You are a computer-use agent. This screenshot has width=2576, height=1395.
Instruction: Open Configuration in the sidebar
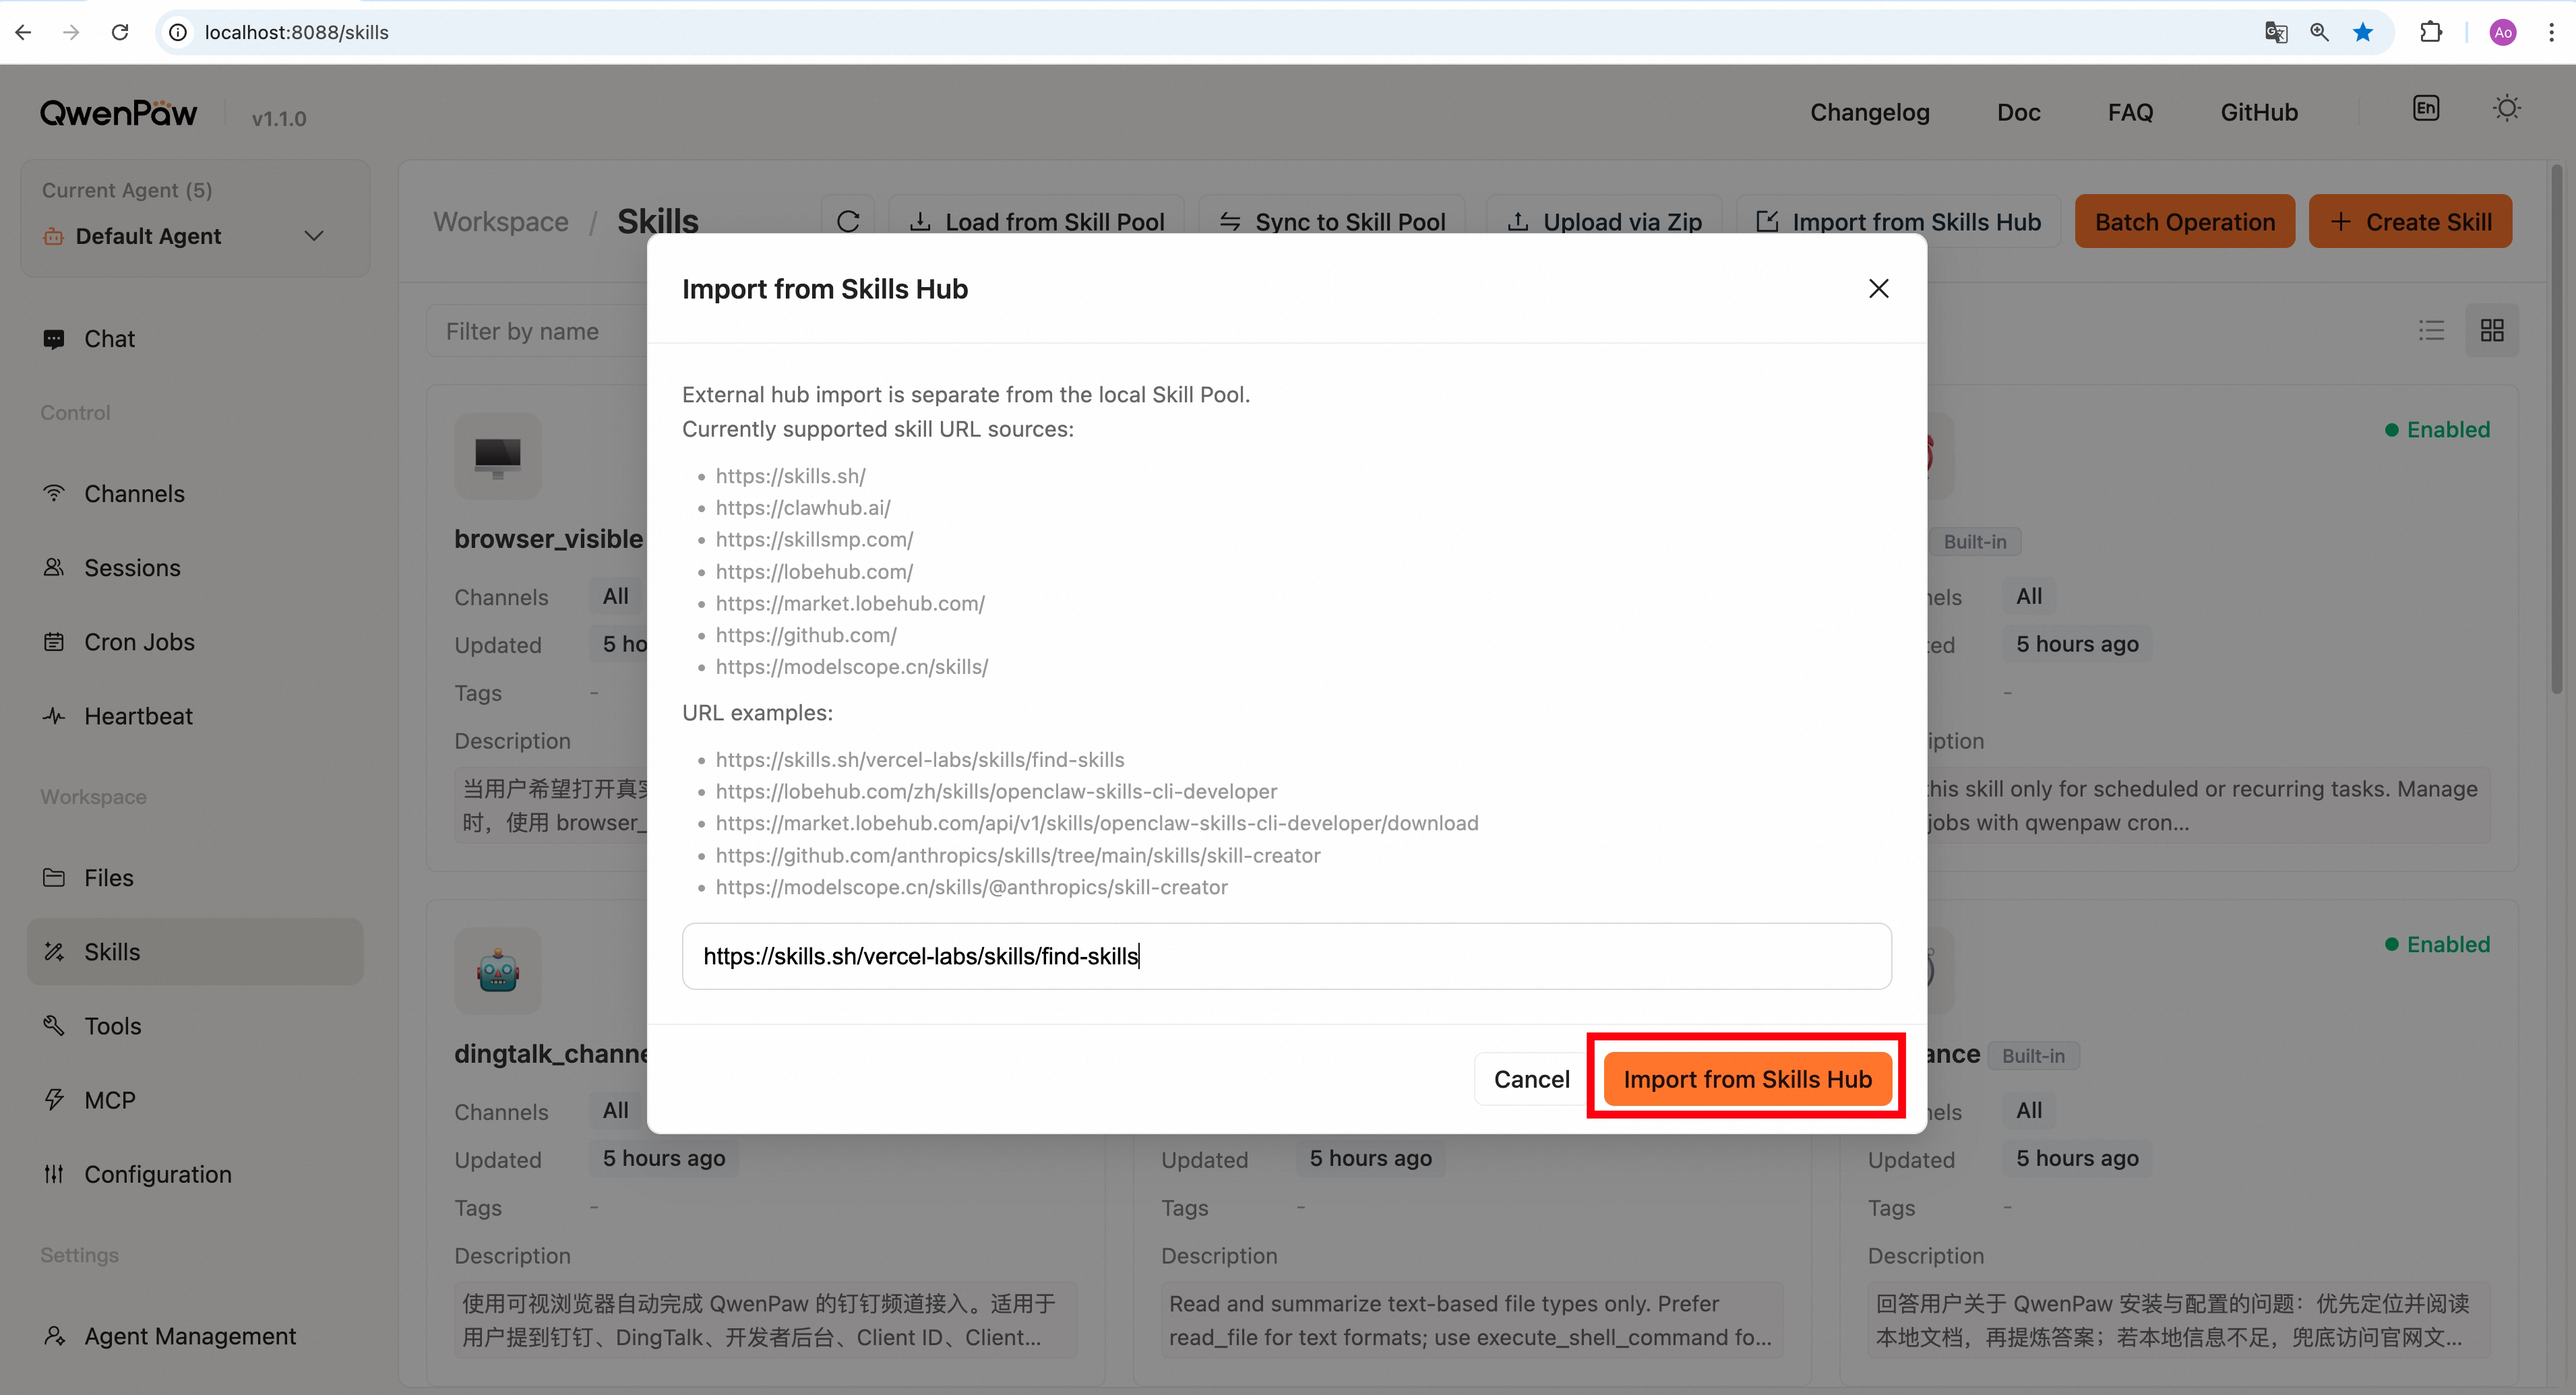click(195, 1174)
